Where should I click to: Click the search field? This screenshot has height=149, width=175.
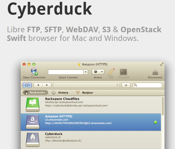coord(148,85)
